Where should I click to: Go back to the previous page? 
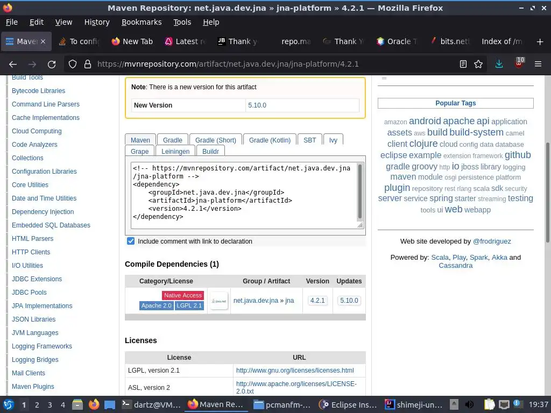tap(13, 65)
